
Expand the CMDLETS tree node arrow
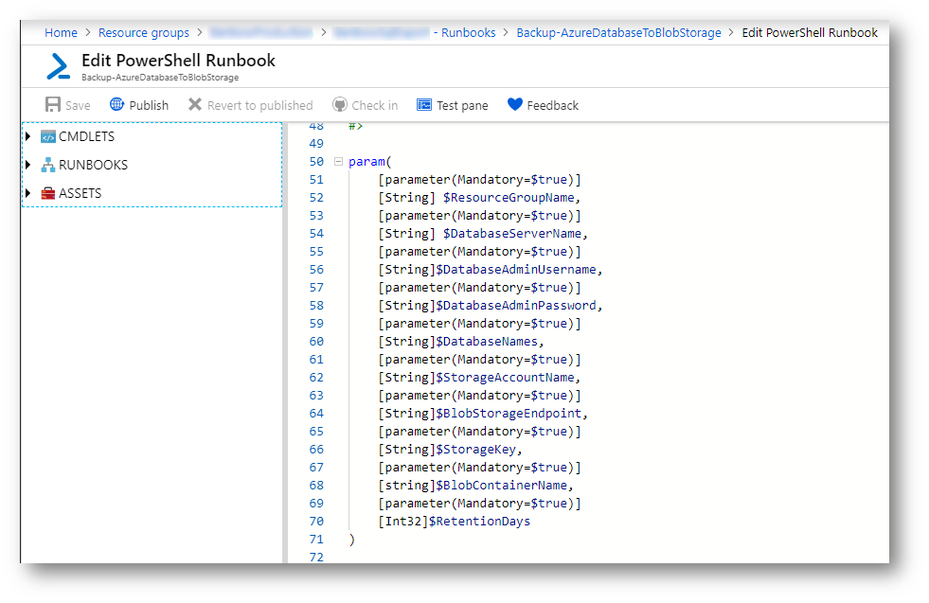pos(27,137)
